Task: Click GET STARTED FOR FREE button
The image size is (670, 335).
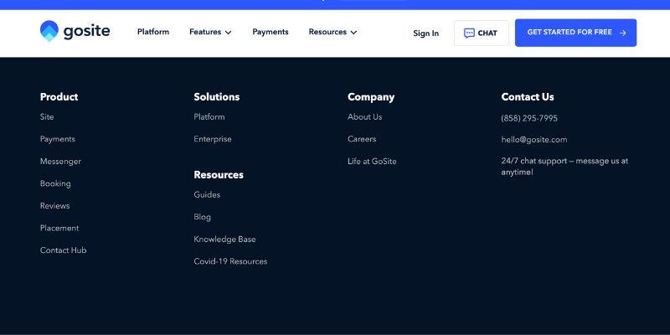Action: coord(575,33)
